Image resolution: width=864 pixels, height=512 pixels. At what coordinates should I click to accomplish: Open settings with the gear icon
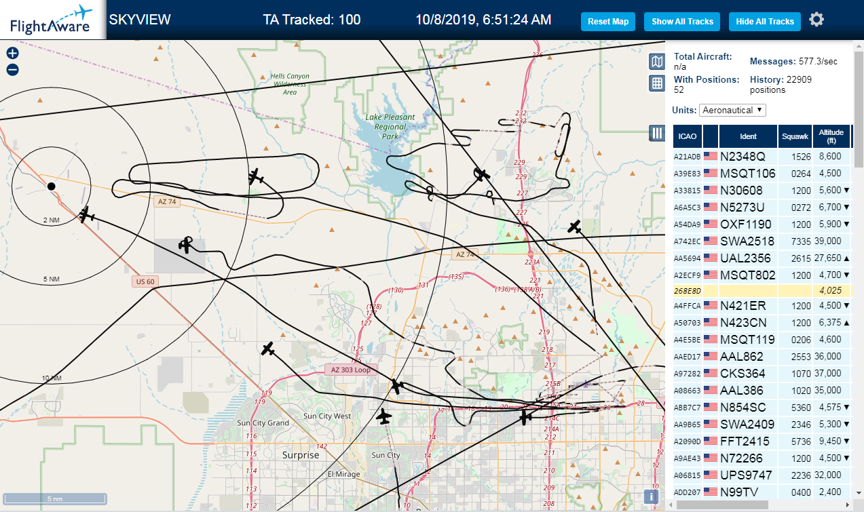[x=816, y=20]
